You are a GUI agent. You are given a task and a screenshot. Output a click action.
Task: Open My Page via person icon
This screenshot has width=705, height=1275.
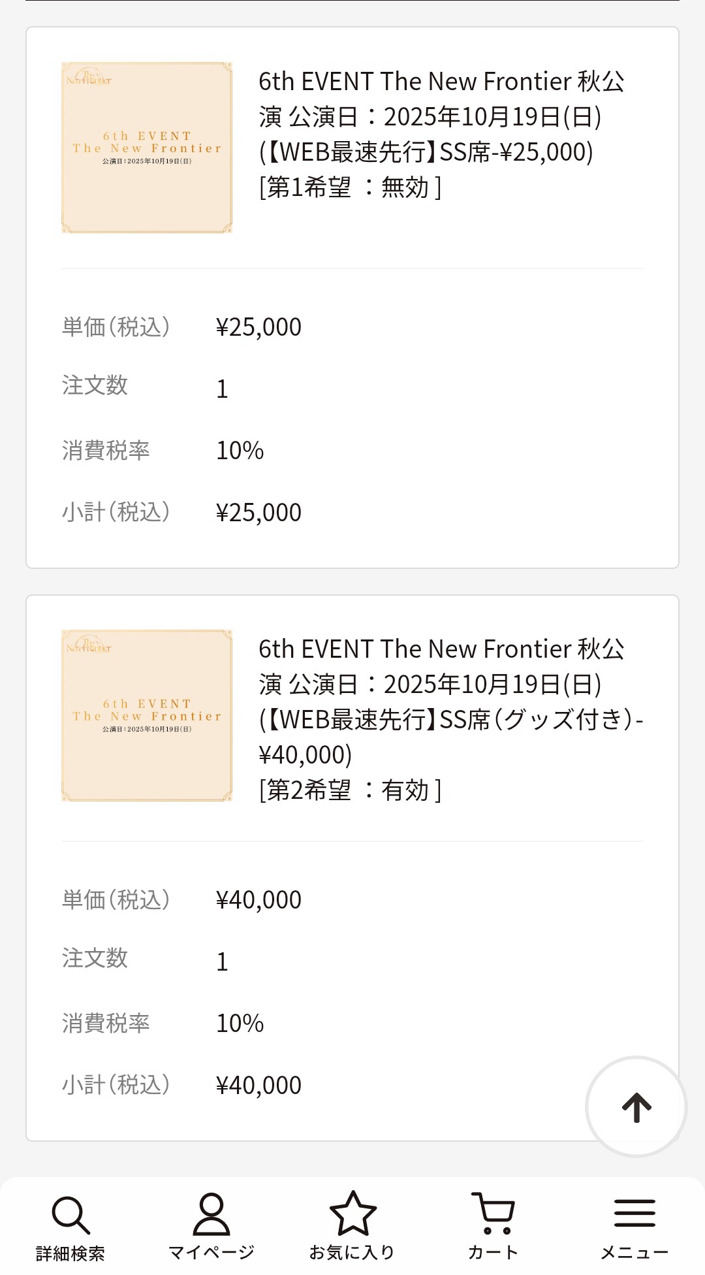tap(211, 1214)
